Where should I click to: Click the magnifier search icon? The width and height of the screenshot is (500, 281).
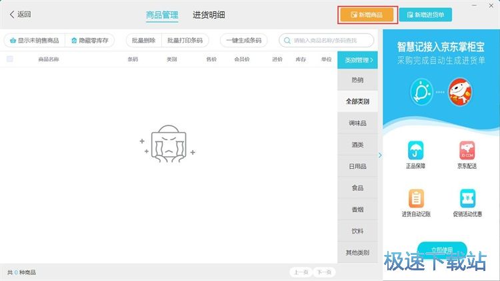(x=287, y=41)
